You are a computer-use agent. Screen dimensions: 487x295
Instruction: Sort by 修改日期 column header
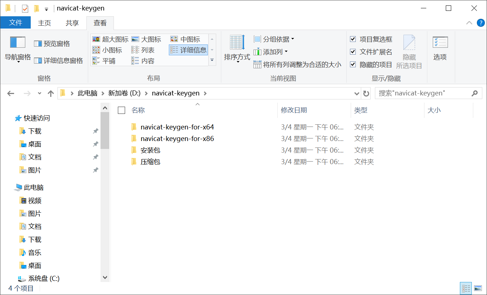(294, 110)
